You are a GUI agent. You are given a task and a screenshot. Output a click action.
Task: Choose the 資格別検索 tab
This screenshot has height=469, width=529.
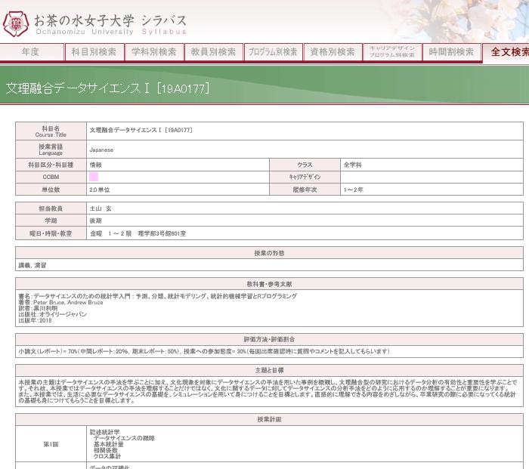[332, 52]
